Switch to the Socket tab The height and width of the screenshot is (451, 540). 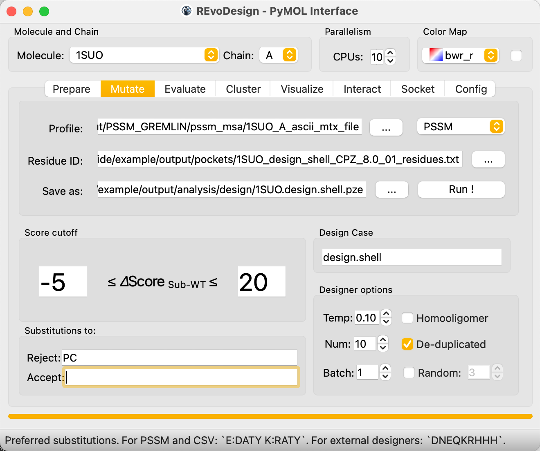point(418,89)
